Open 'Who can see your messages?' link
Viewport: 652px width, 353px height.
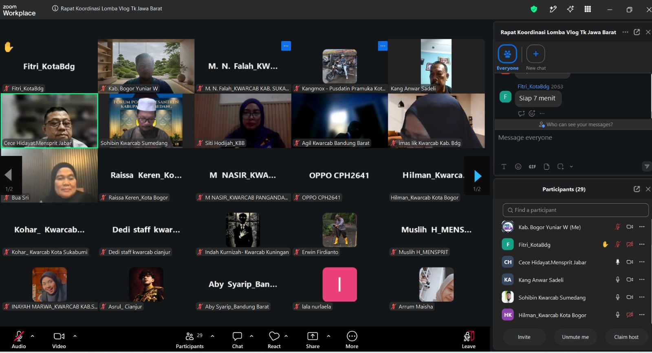[x=576, y=125]
